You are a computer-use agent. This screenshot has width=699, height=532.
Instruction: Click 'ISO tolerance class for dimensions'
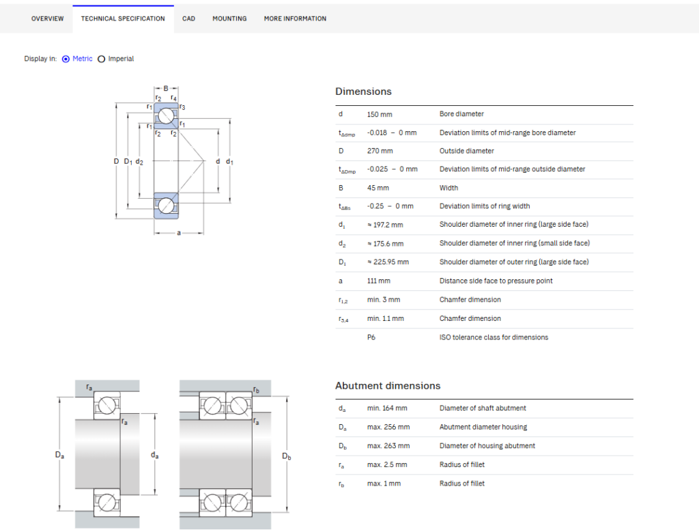[x=494, y=337]
